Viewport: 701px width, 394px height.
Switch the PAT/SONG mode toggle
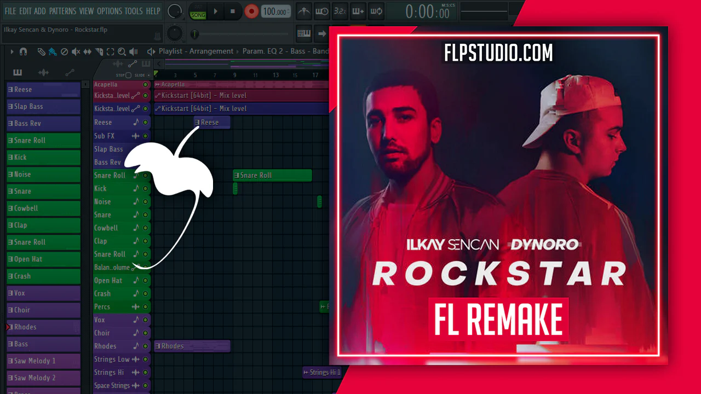(x=198, y=11)
